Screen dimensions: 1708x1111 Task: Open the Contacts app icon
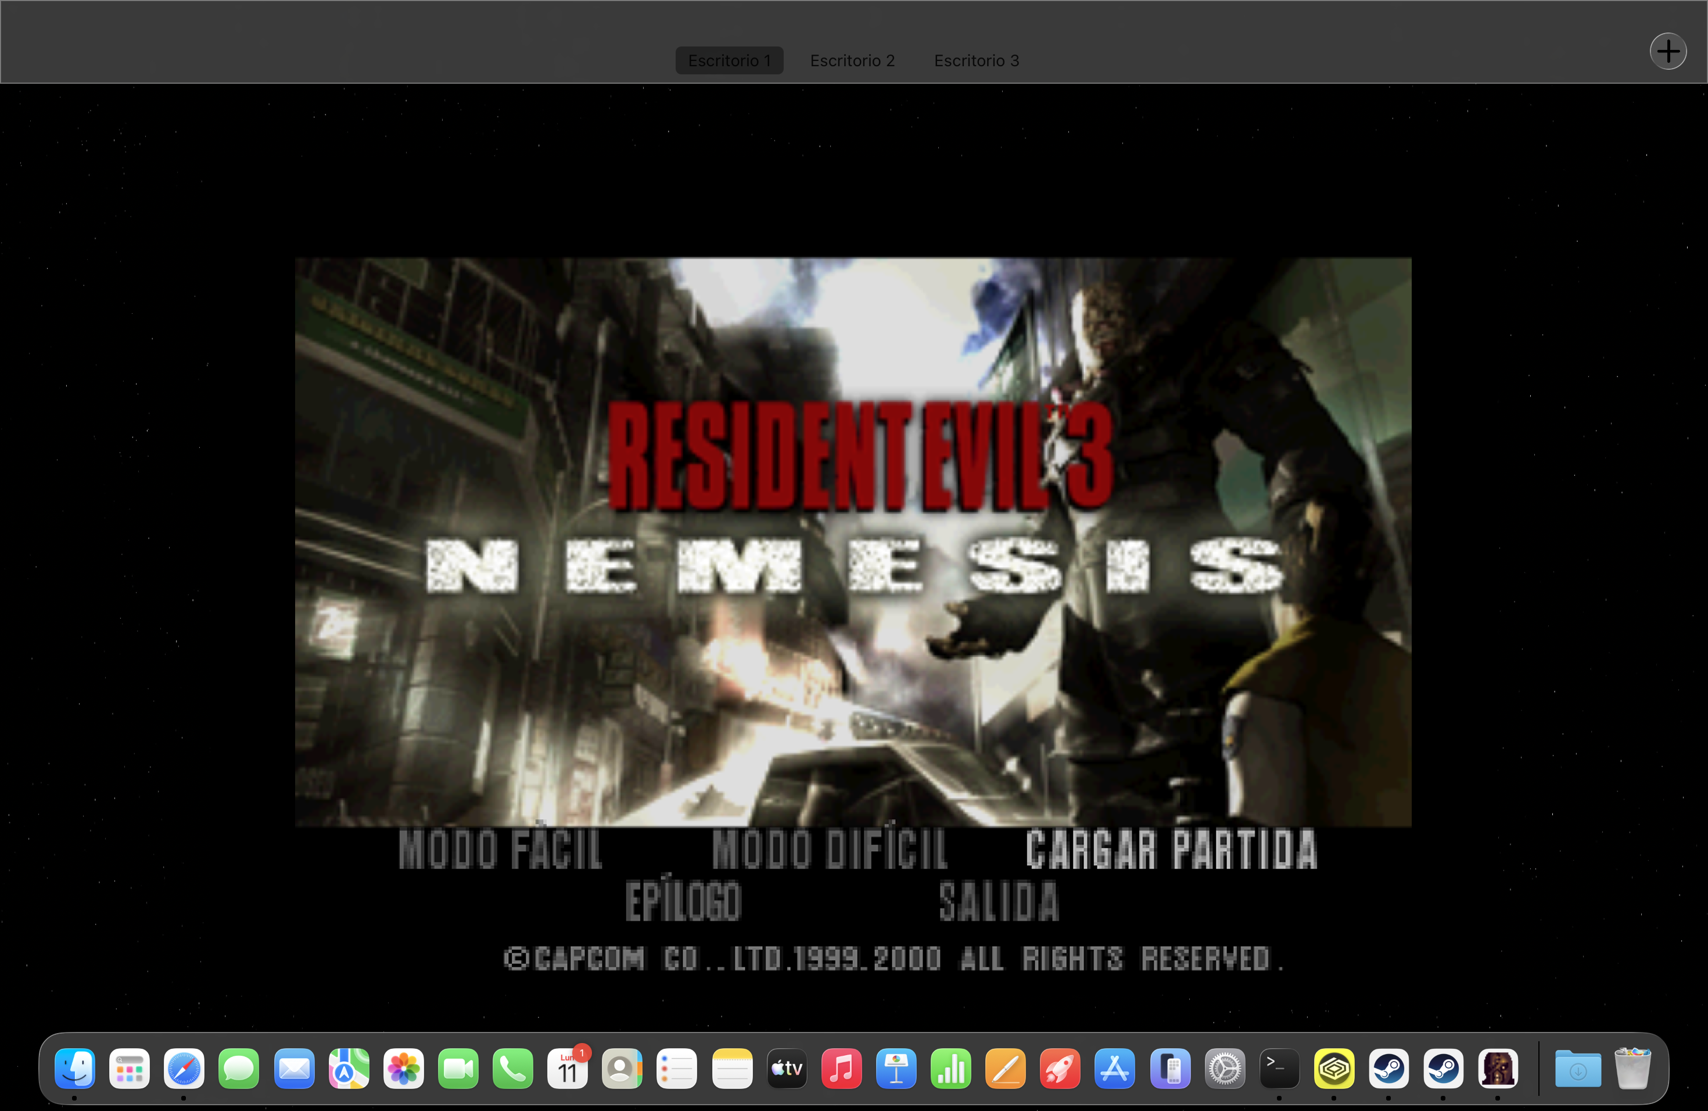(x=622, y=1069)
